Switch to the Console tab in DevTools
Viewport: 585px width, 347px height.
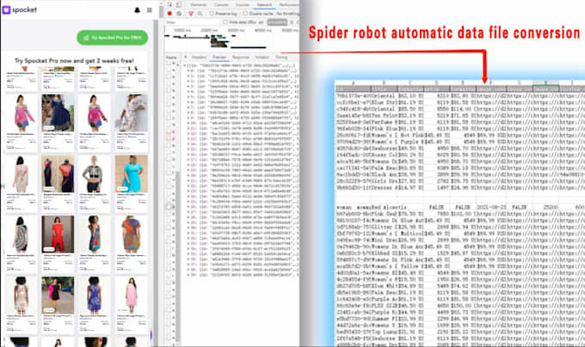point(221,5)
